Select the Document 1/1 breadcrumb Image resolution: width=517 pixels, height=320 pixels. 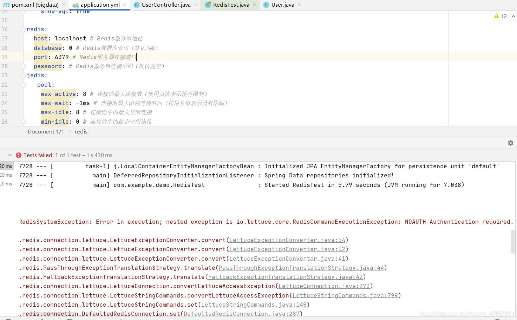pos(46,131)
